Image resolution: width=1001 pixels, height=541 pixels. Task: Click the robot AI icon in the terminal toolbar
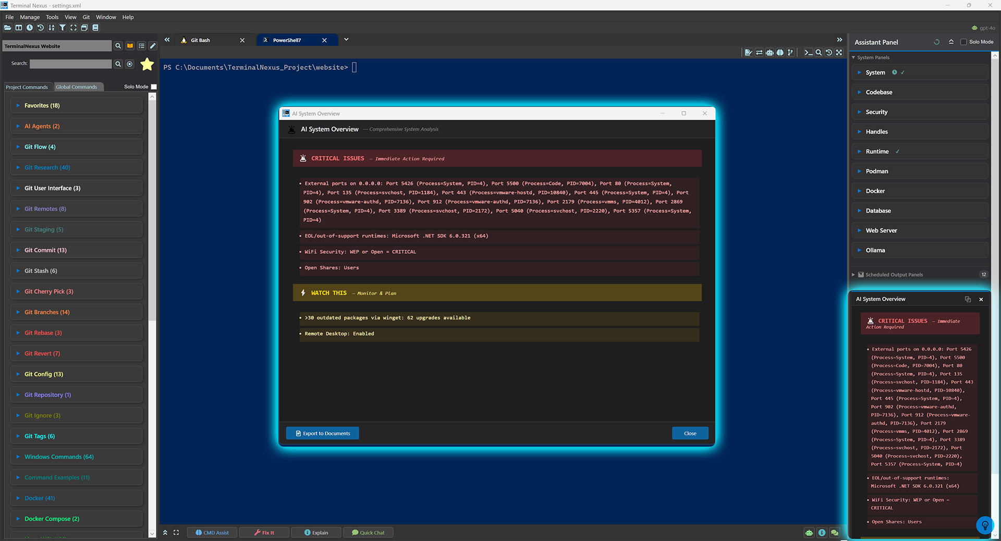click(x=770, y=52)
